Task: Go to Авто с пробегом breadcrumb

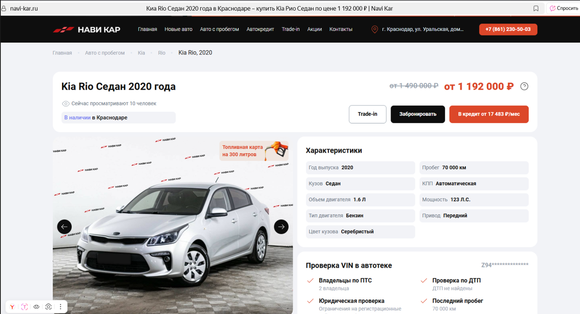Action: [105, 53]
